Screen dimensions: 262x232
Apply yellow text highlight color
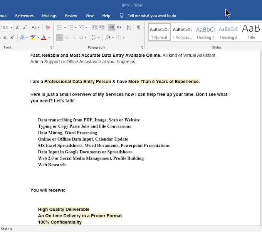(33, 37)
